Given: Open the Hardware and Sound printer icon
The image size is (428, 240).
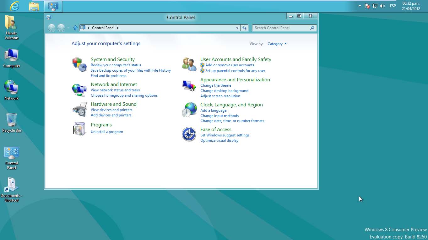Looking at the screenshot, I should (x=79, y=109).
